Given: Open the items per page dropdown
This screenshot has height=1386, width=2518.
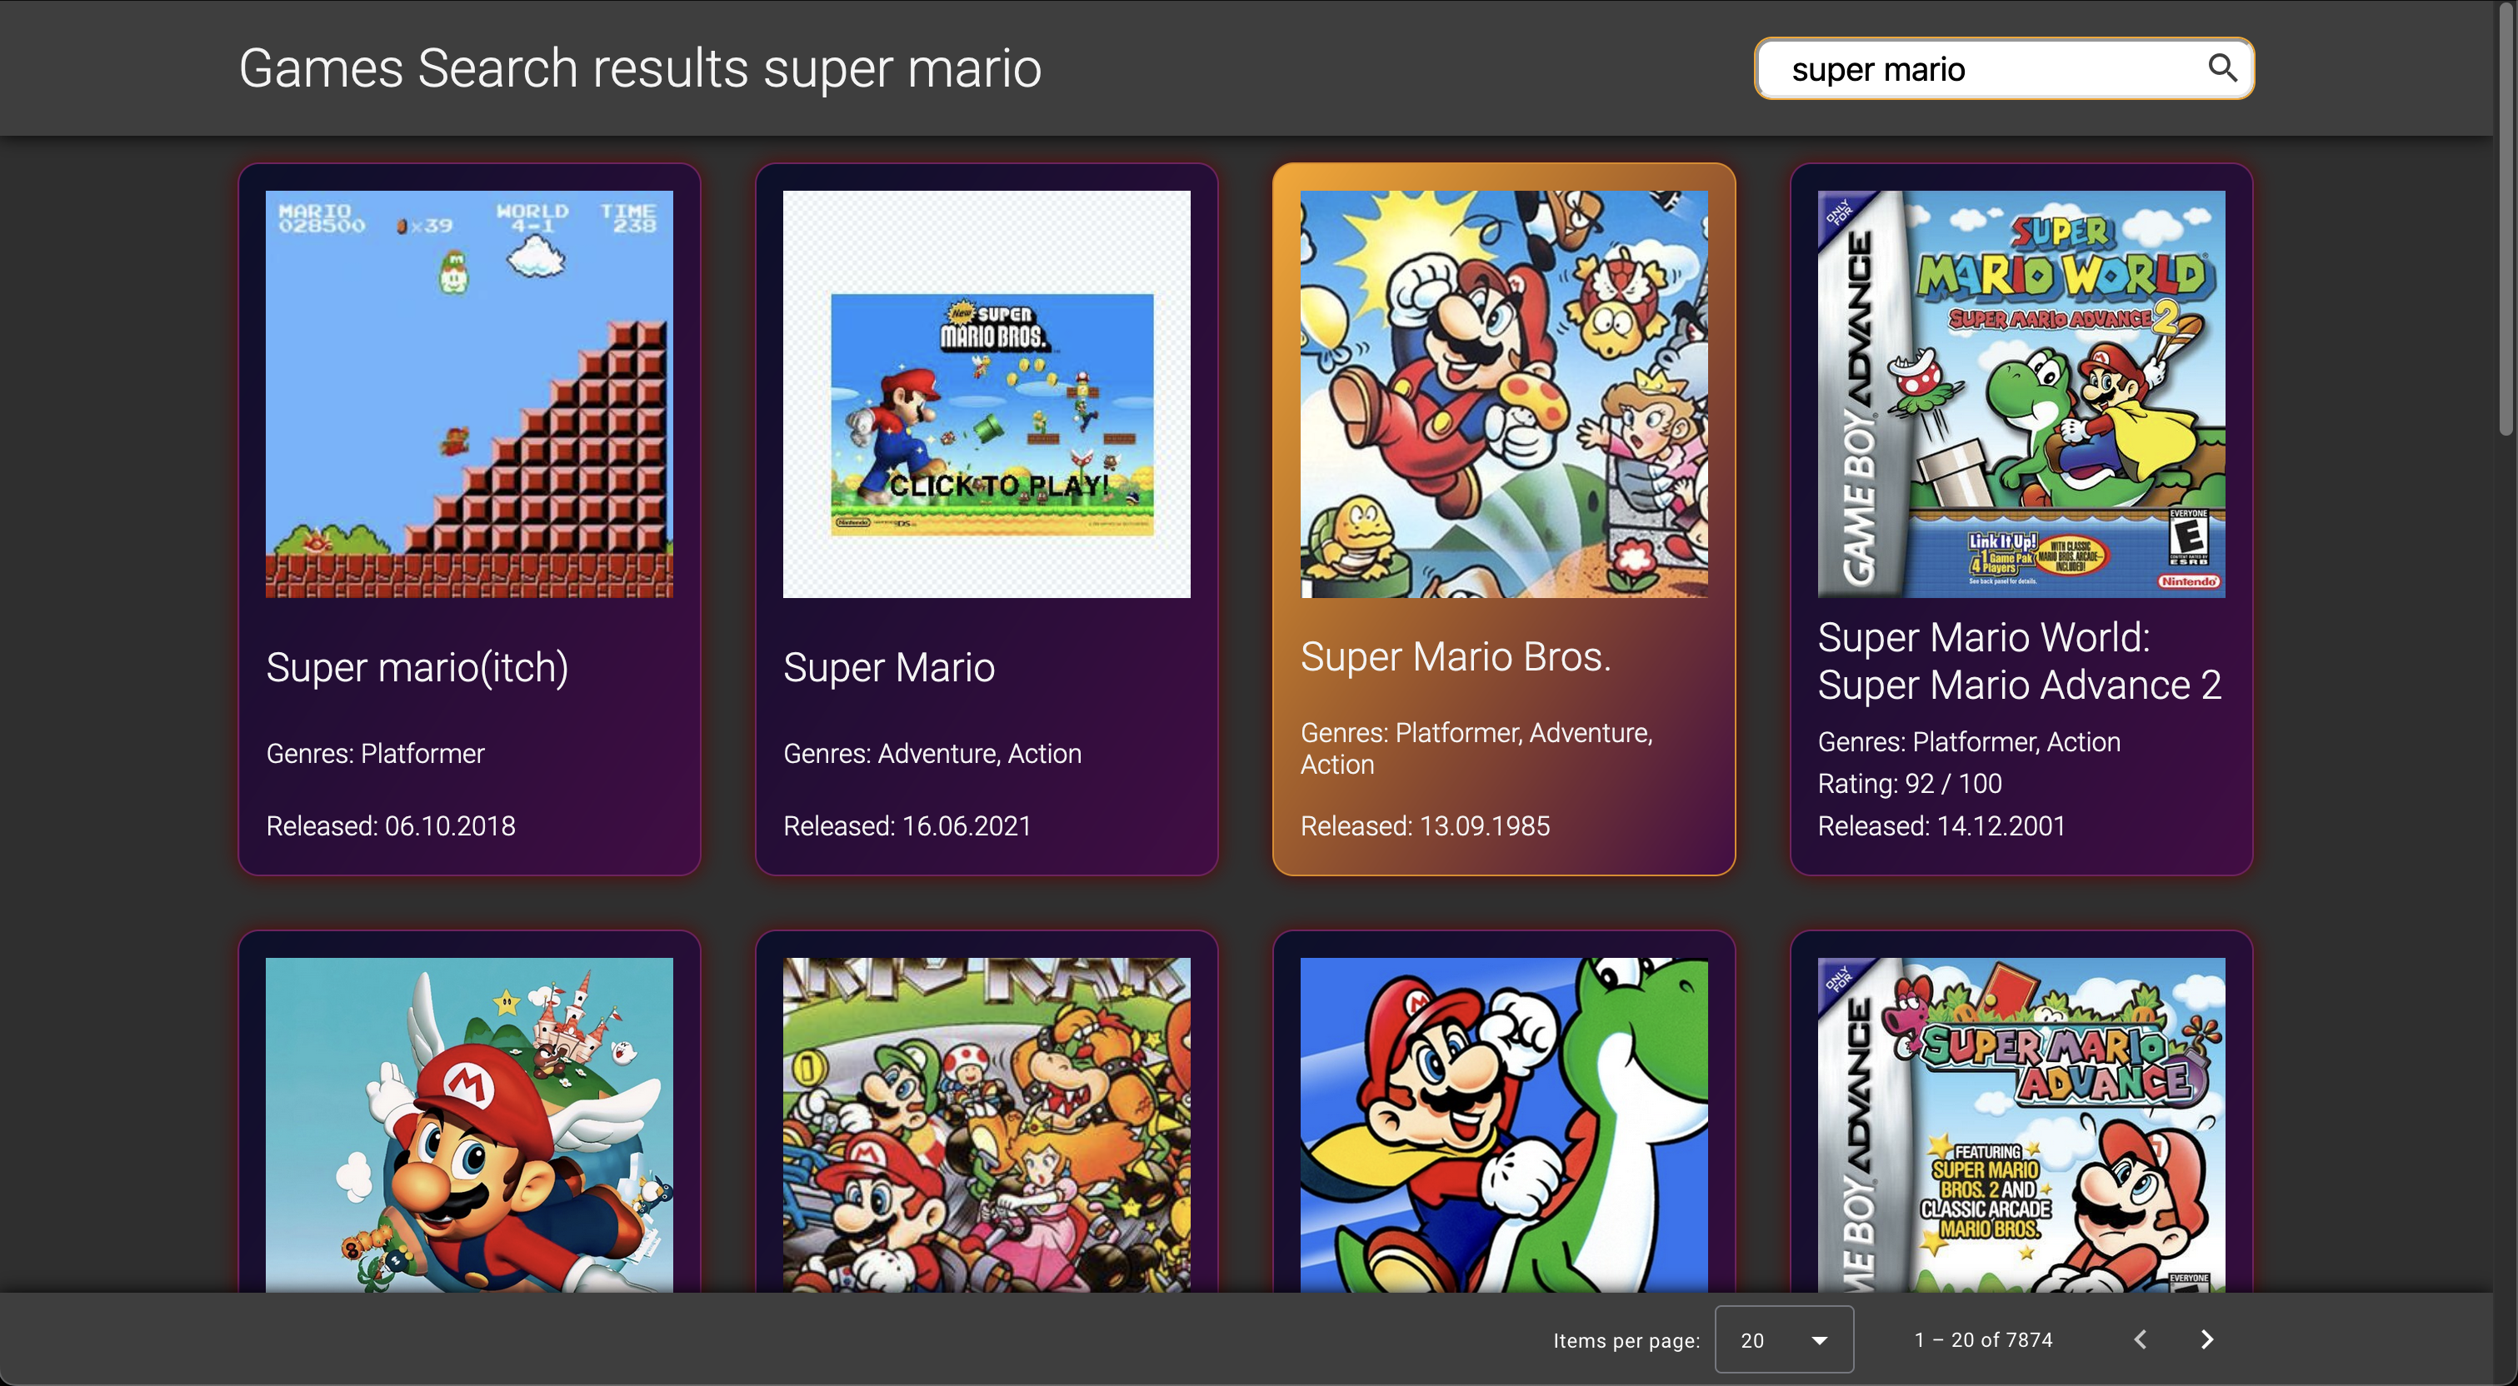Looking at the screenshot, I should pyautogui.click(x=1783, y=1339).
